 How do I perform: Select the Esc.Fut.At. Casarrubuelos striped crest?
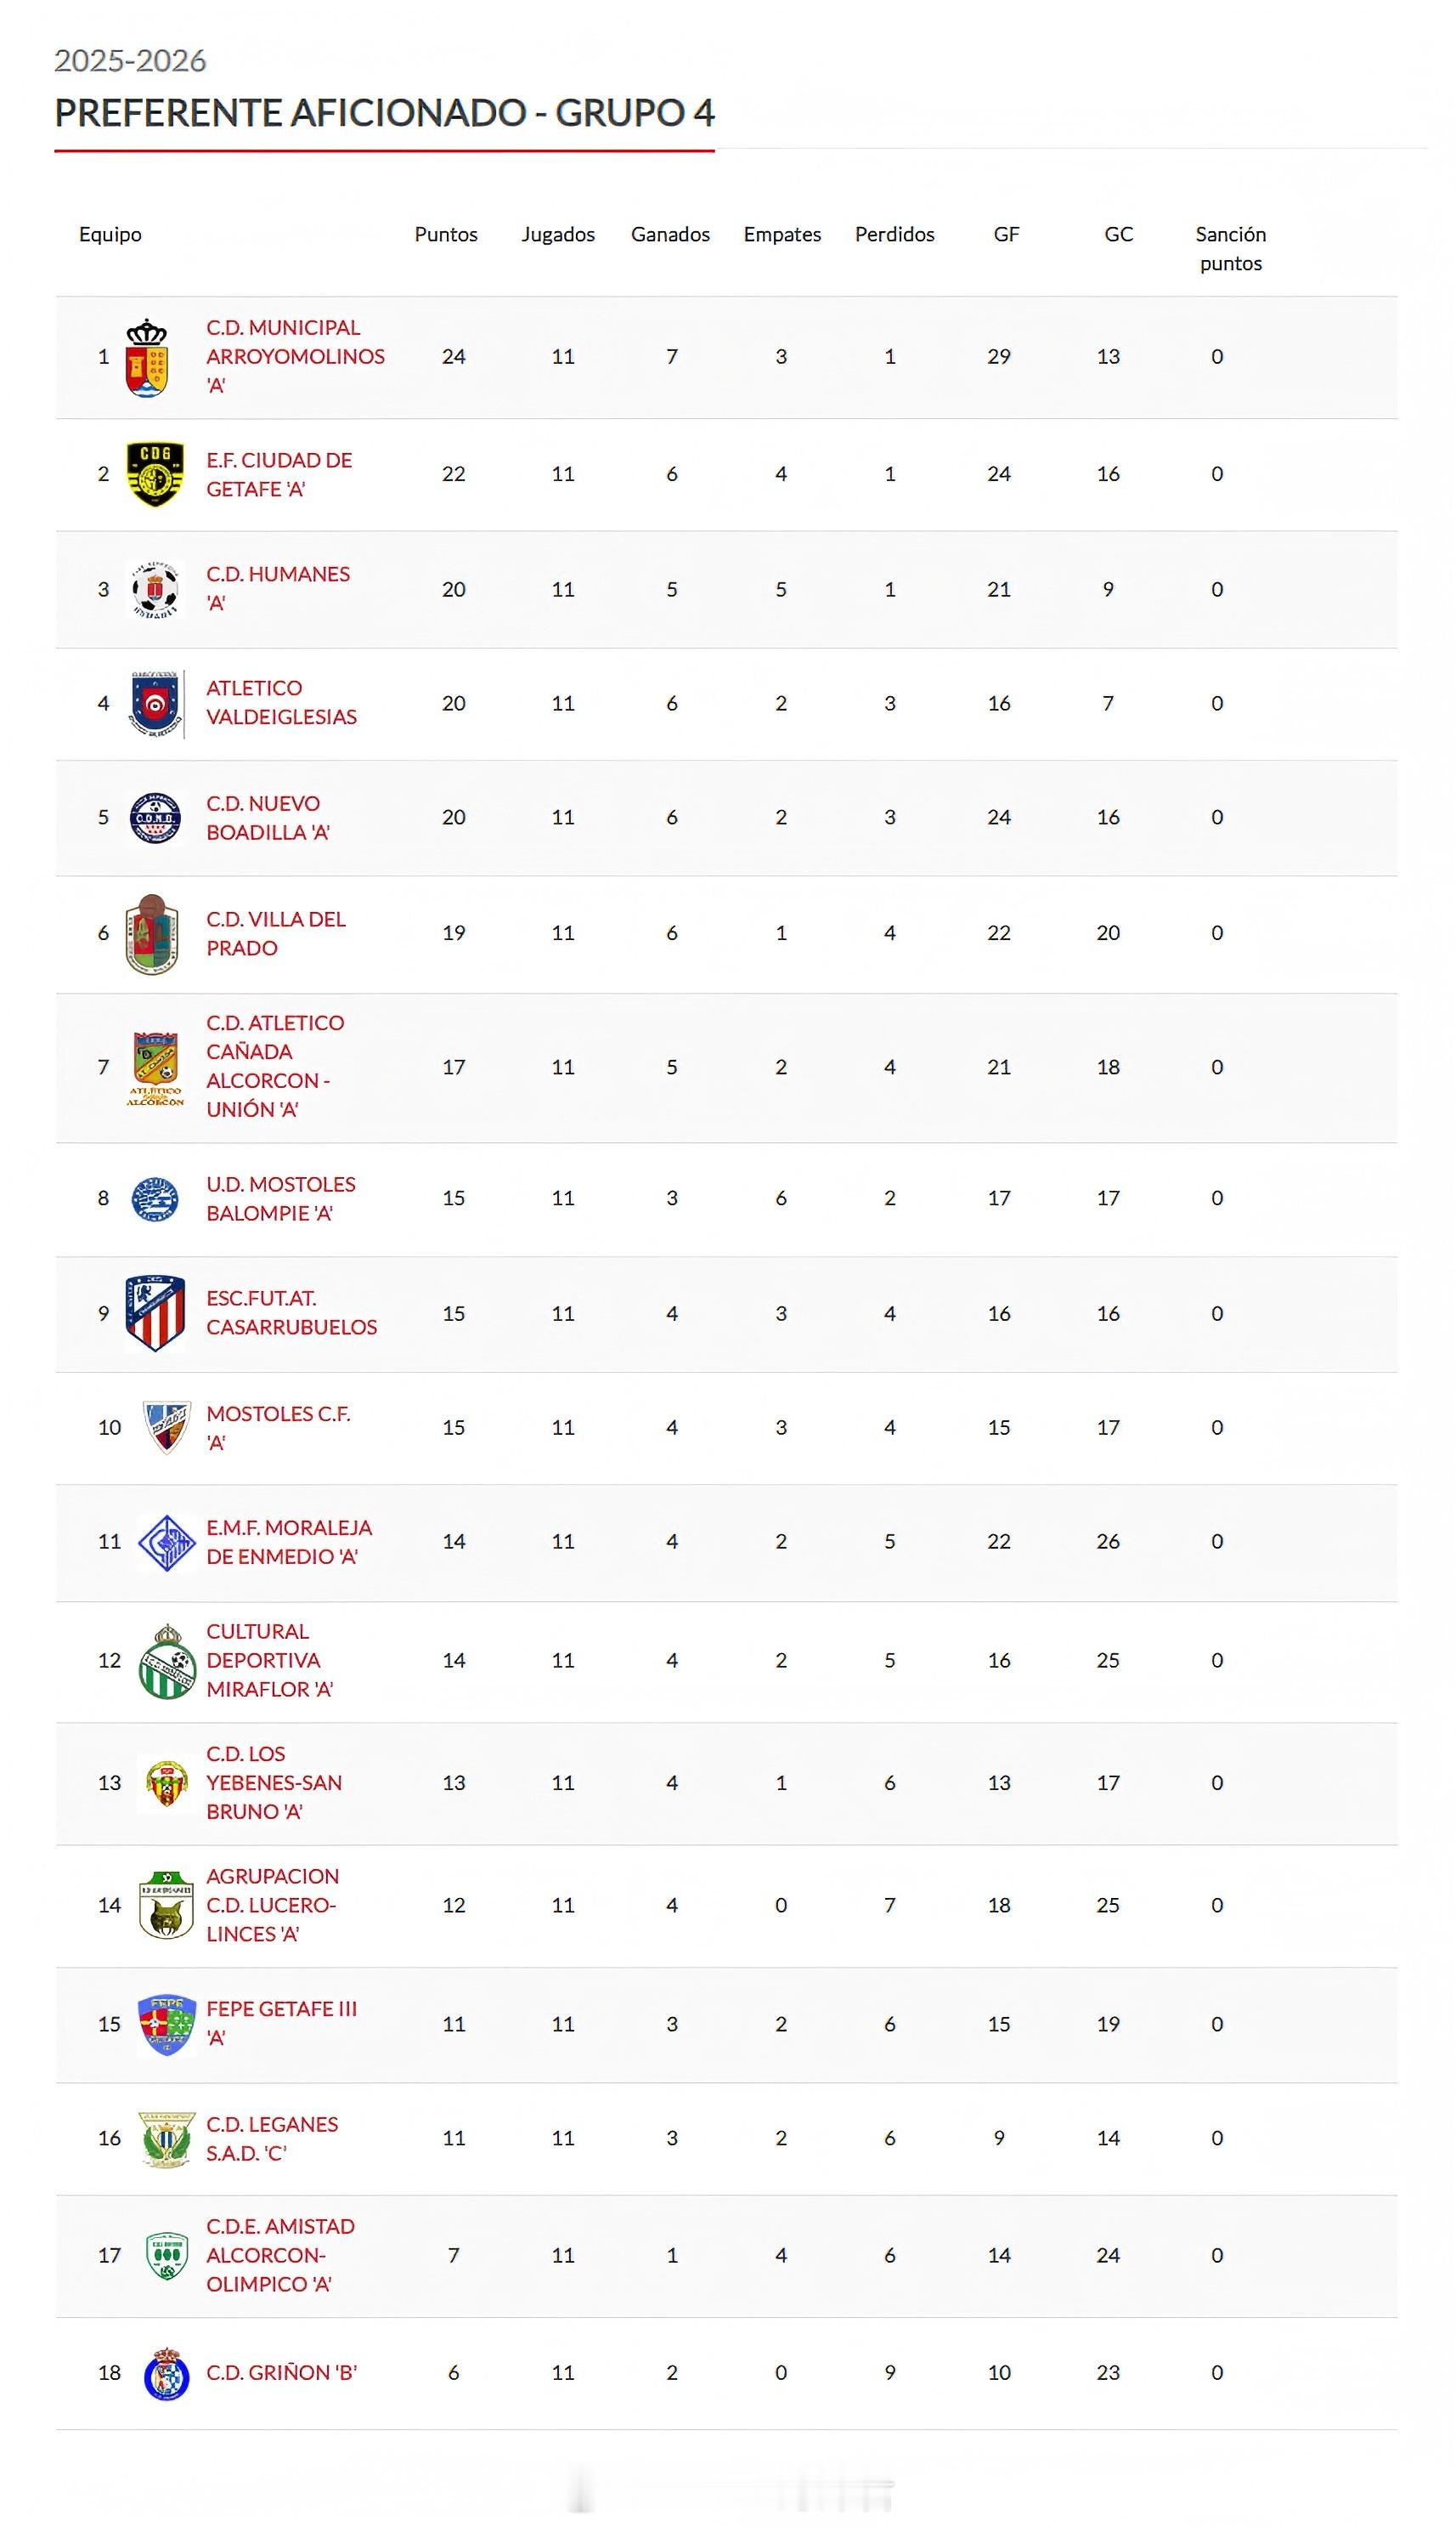tap(155, 1313)
